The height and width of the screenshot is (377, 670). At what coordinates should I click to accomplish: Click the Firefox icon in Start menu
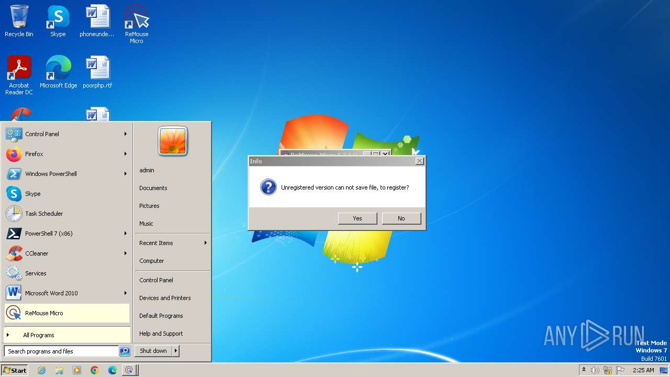pyautogui.click(x=14, y=154)
